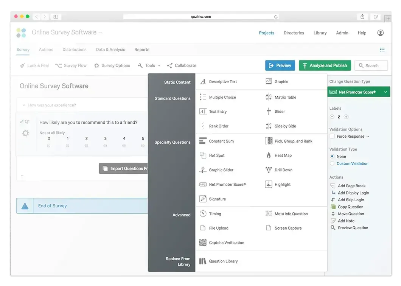This screenshot has width=401, height=286.
Task: Select the Matrix Table icon
Action: (x=269, y=97)
